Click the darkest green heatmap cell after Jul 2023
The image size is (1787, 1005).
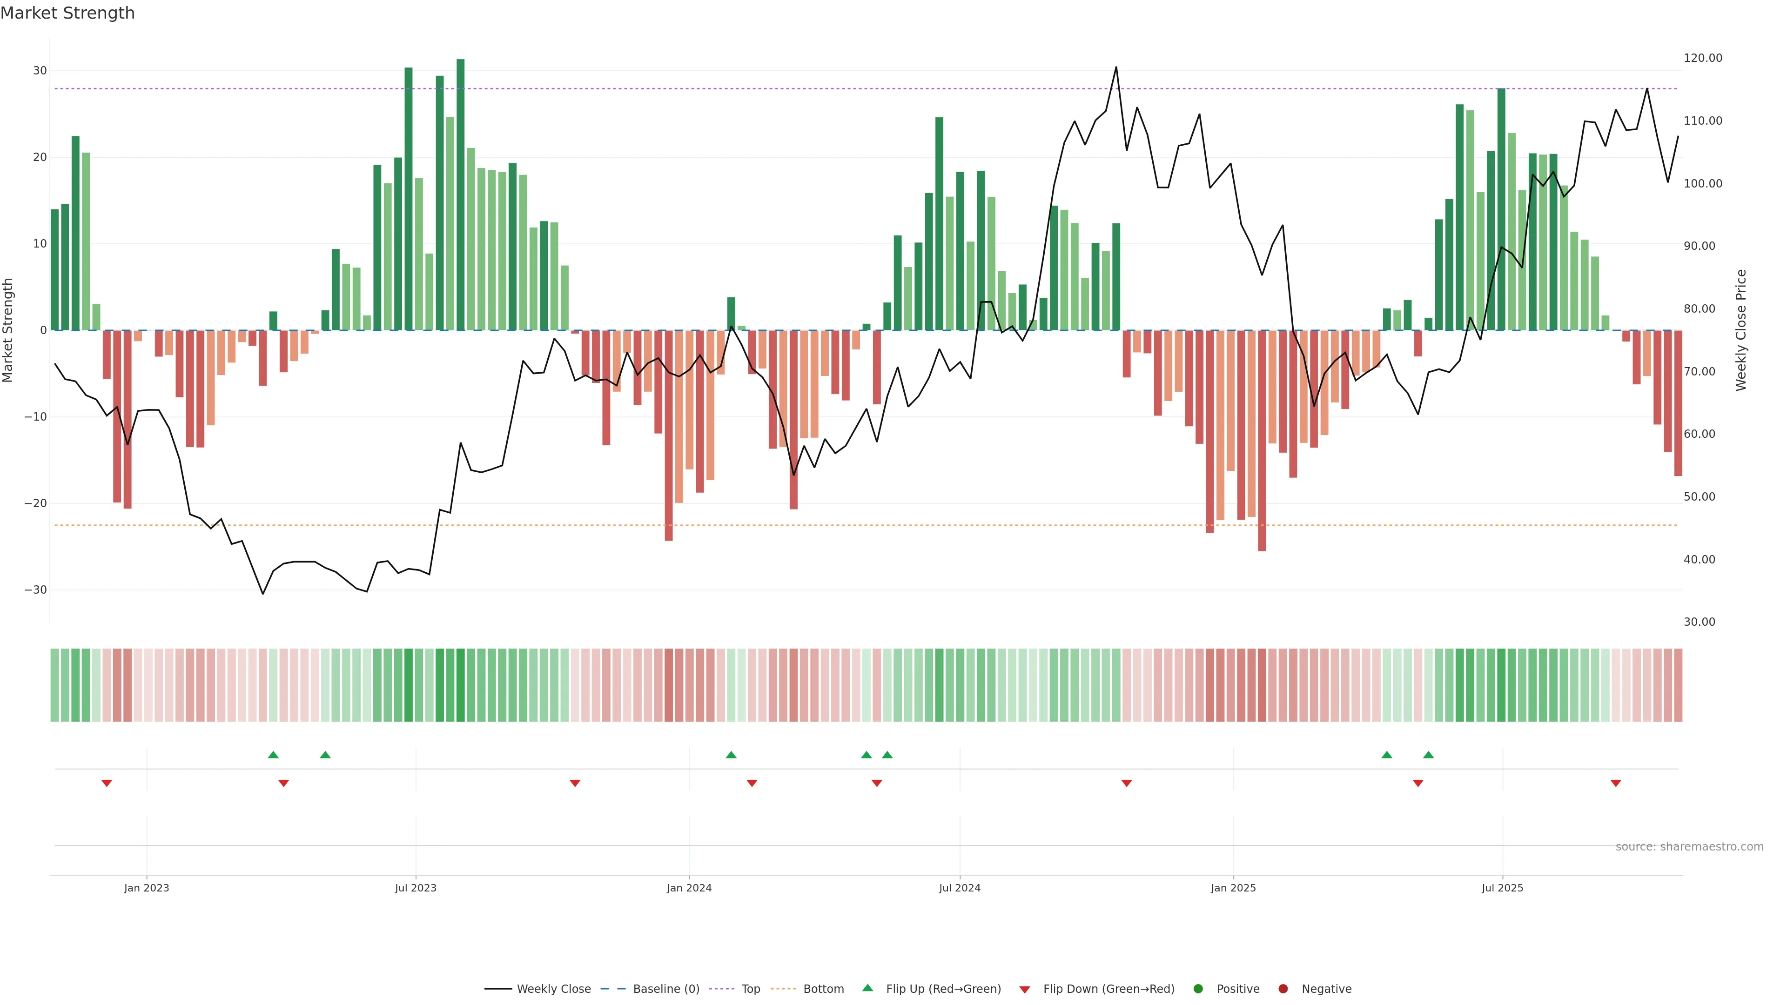[x=461, y=684]
